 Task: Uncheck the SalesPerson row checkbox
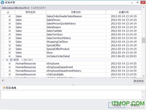[10, 20]
